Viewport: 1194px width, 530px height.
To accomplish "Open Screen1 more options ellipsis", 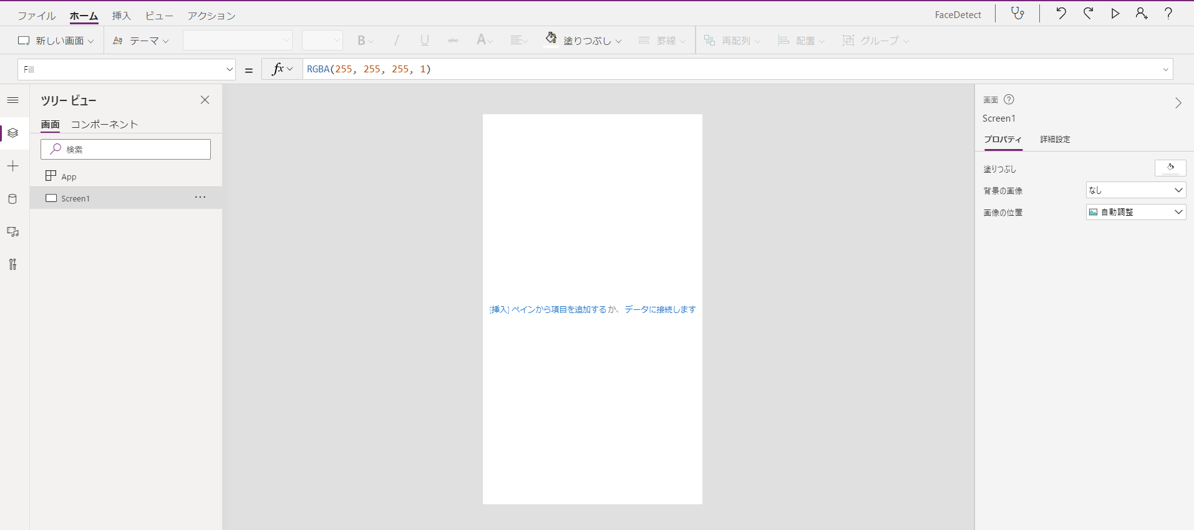I will tap(200, 197).
